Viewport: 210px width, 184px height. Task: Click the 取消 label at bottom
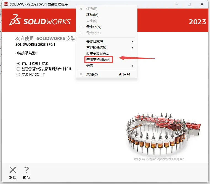click(13, 178)
